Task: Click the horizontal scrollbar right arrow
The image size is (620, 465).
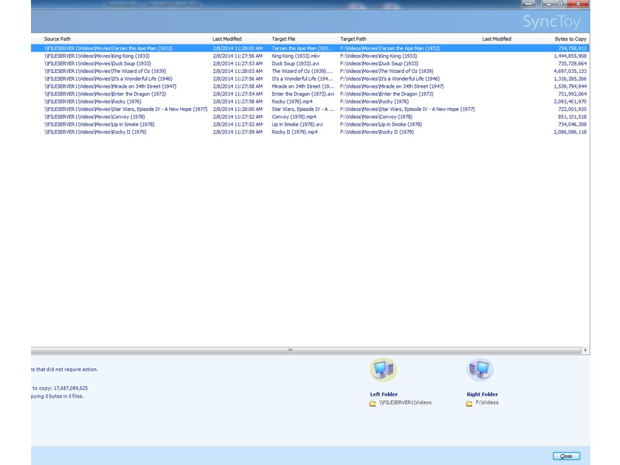Action: [585, 350]
